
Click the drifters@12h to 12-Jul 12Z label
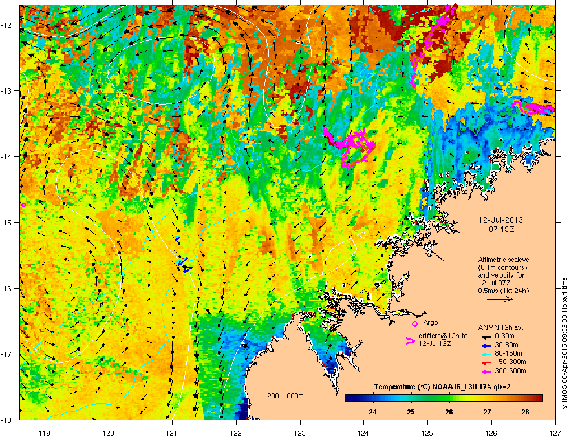443,340
